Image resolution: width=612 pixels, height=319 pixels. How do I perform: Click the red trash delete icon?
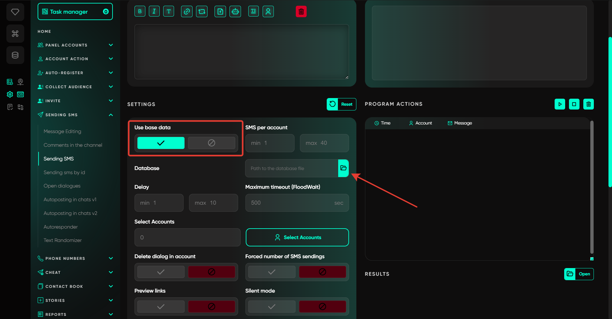301,12
